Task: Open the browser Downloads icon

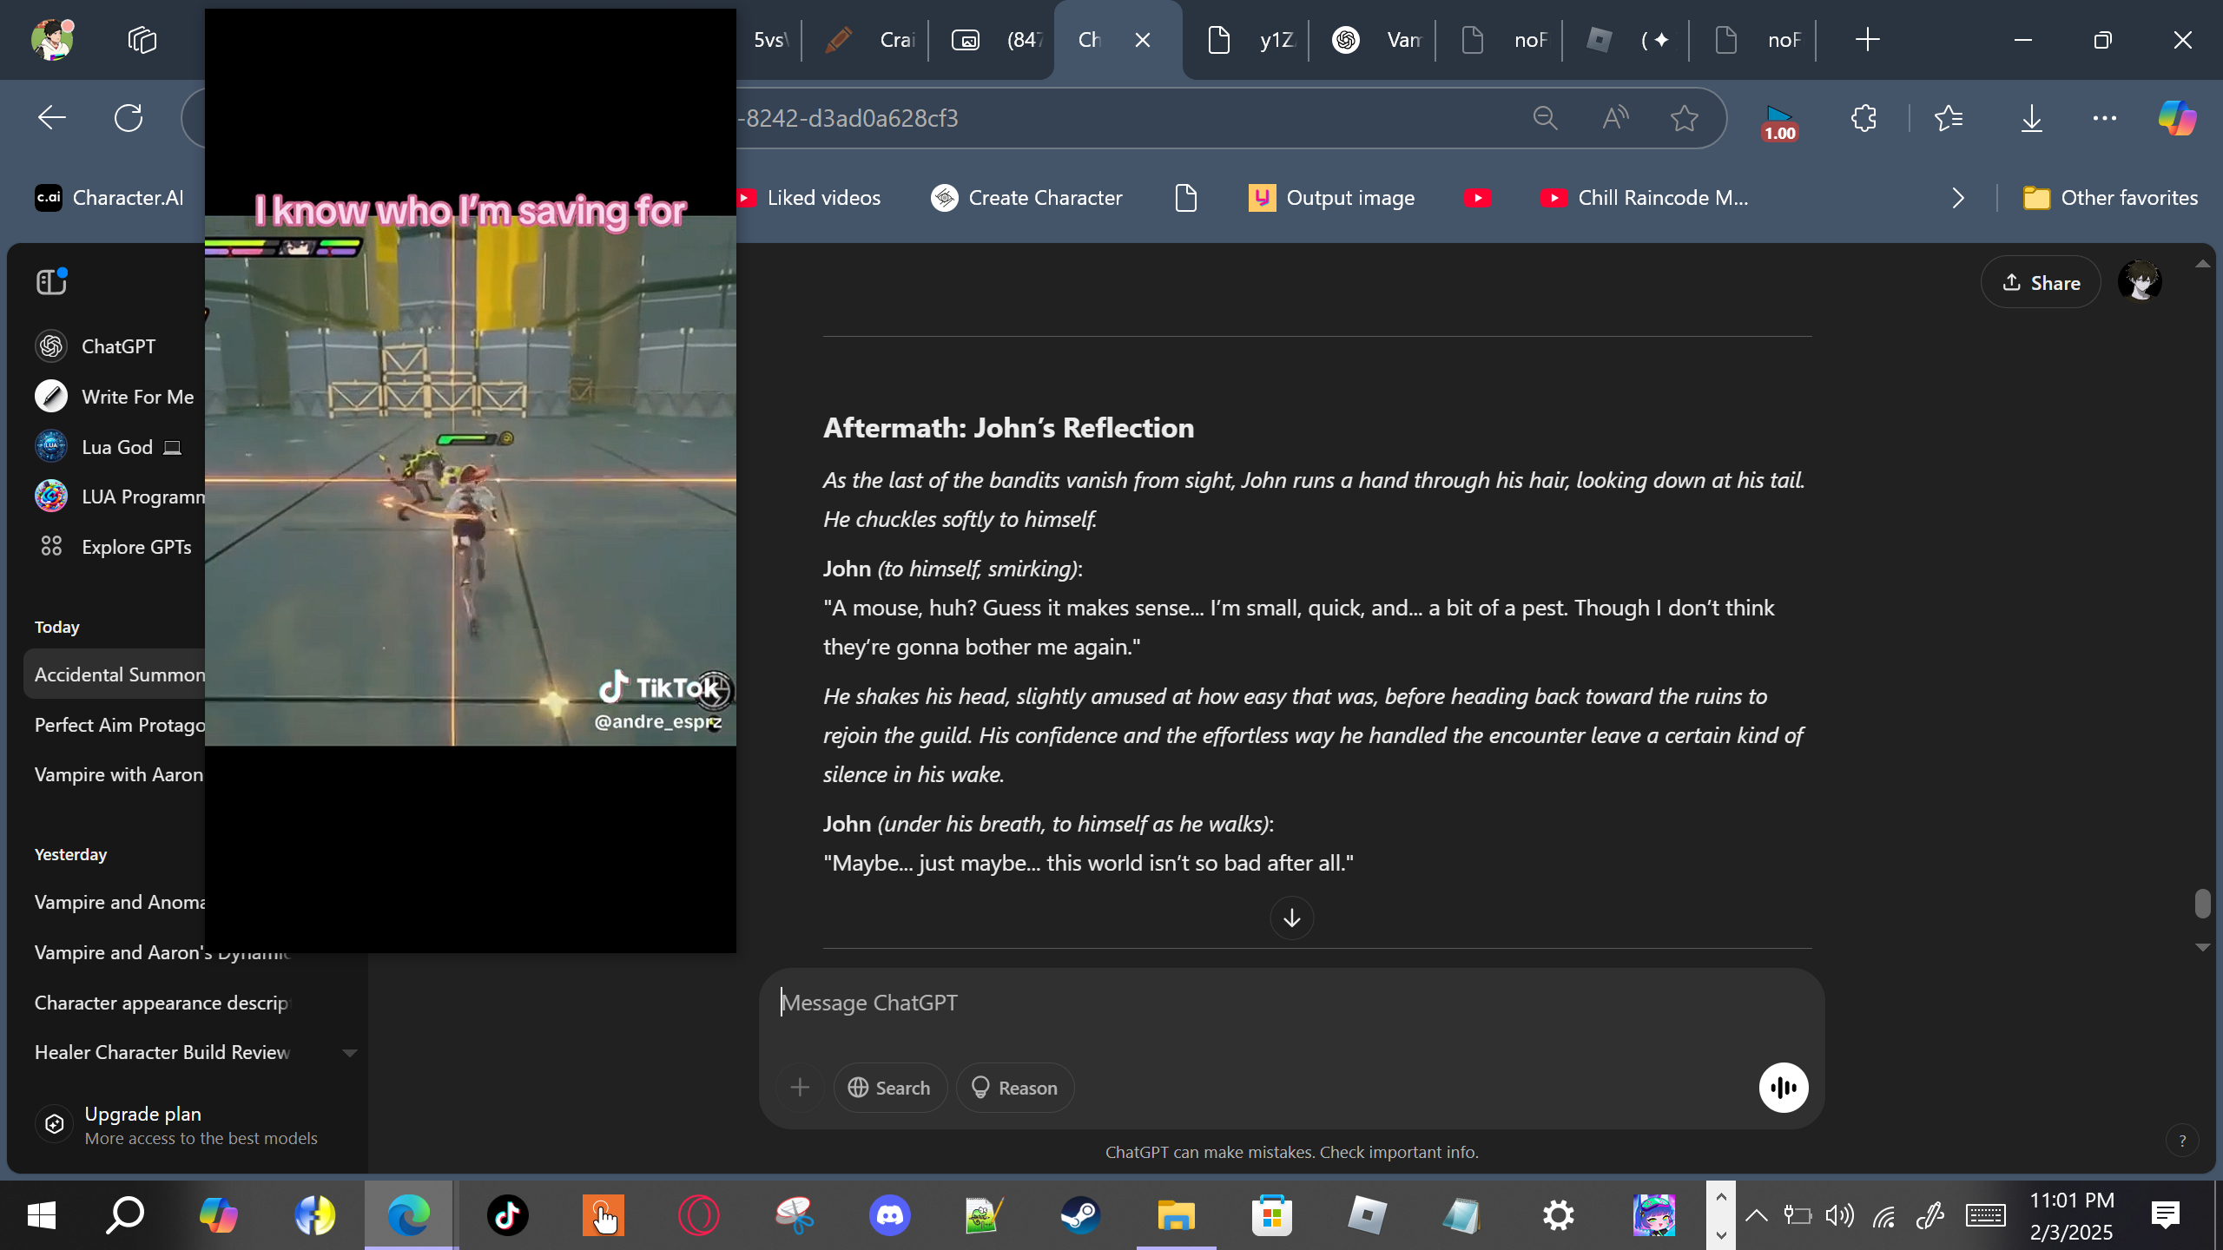Action: tap(2032, 118)
